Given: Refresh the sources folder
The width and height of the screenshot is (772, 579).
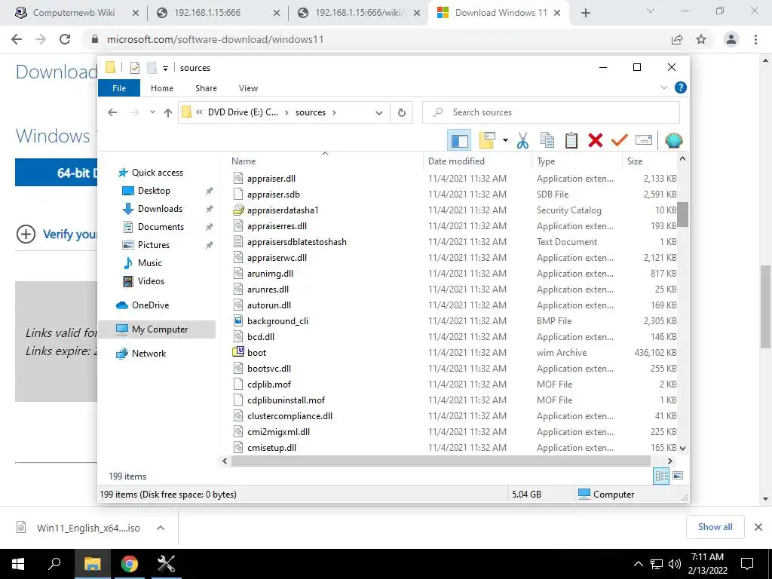Looking at the screenshot, I should pyautogui.click(x=402, y=113).
